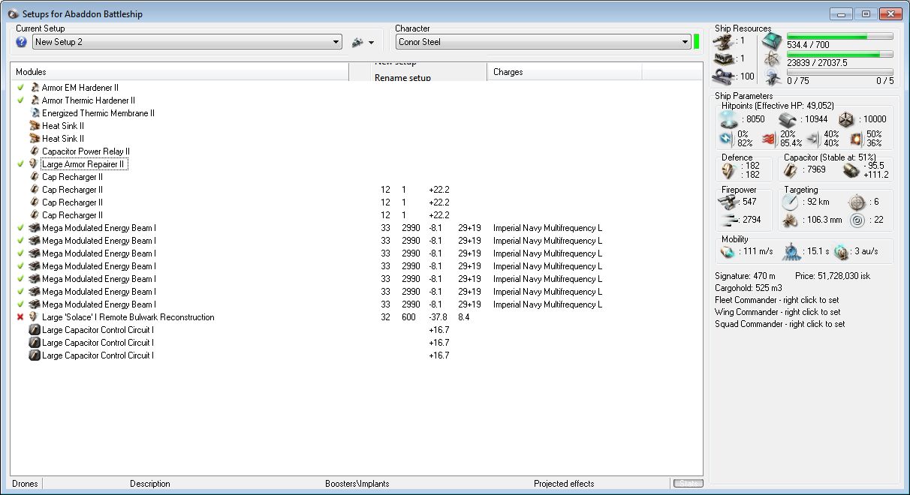Click the Charges column header
The height and width of the screenshot is (495, 910).
pos(565,72)
